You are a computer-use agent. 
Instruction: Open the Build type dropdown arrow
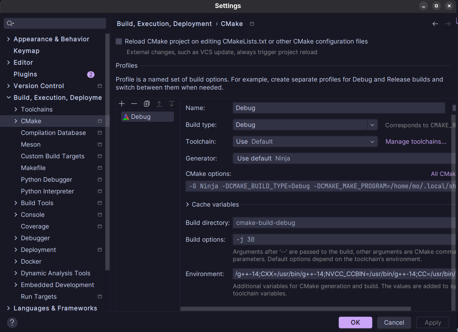tap(372, 125)
